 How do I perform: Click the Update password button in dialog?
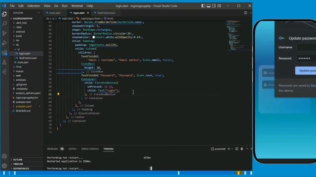(x=306, y=71)
